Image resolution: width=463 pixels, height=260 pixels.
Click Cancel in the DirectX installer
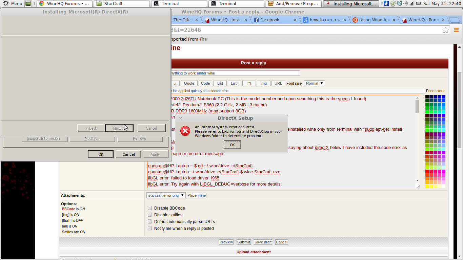(152, 128)
